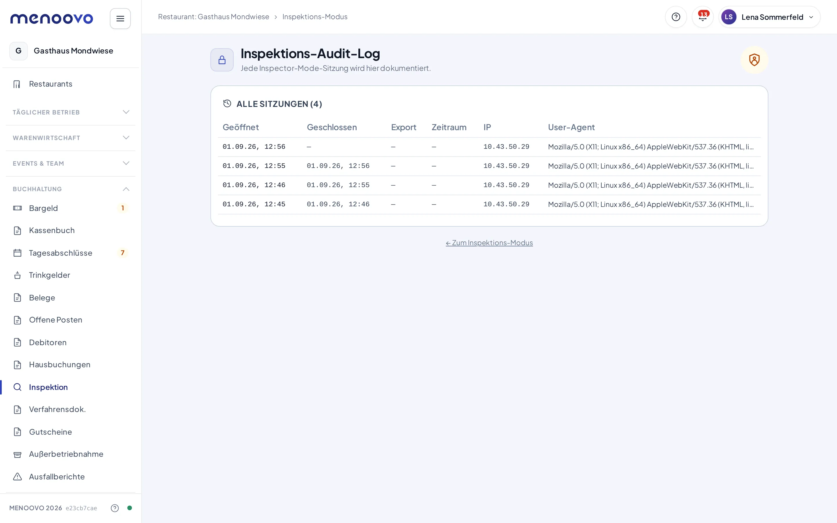Click the G restaurant badge icon

[x=19, y=51]
